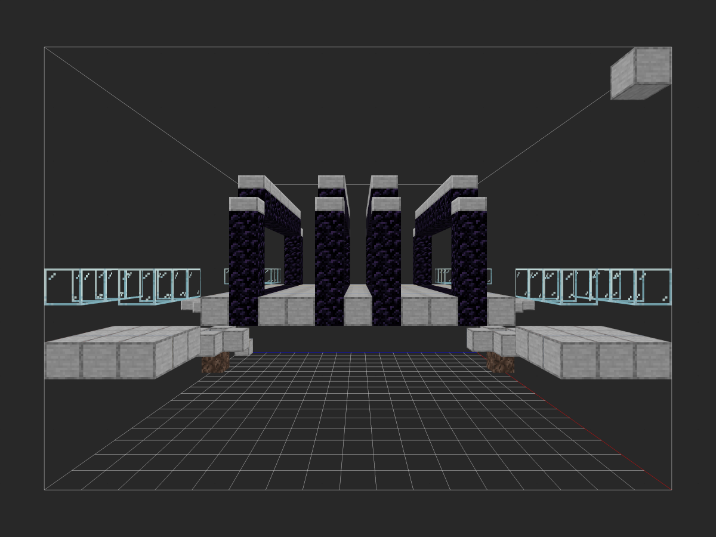Image resolution: width=716 pixels, height=537 pixels.
Task: Select distant glass seen through left obsidian frame
Action: [273, 276]
